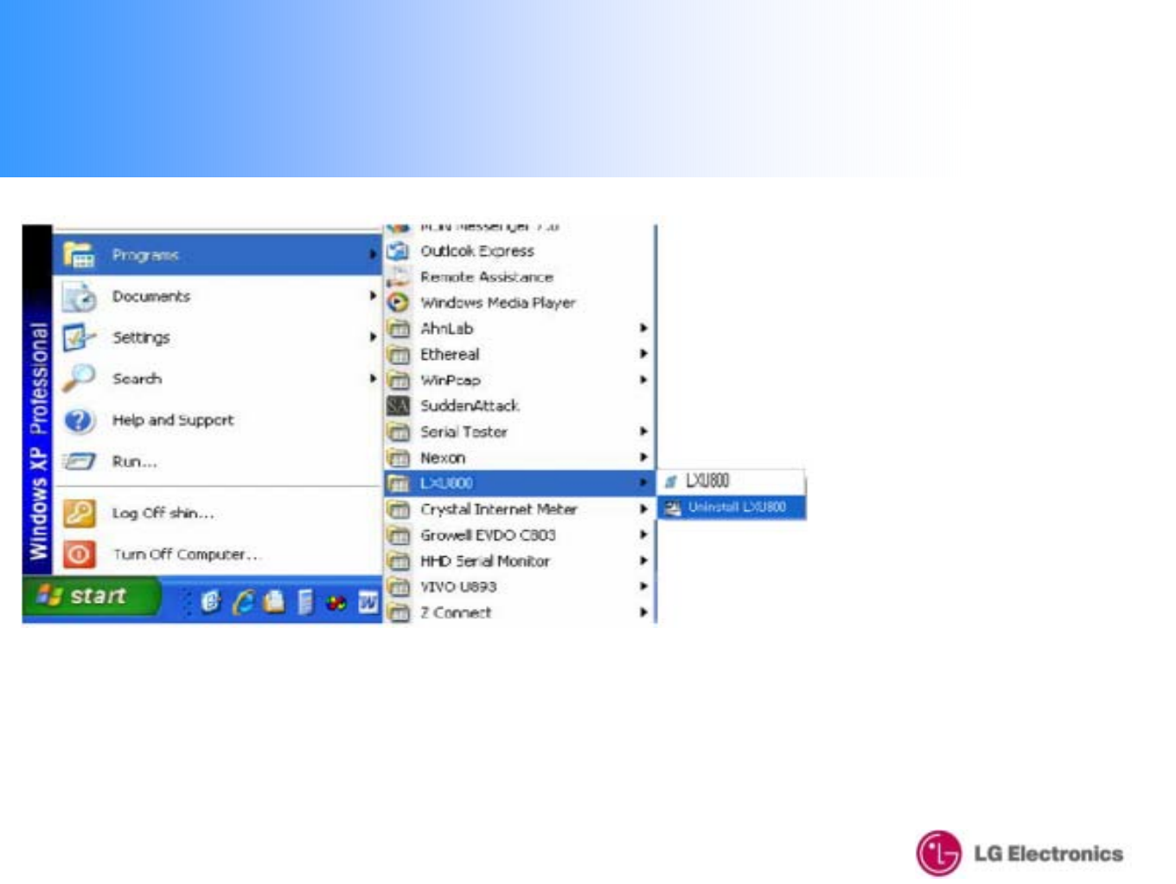Click the white Quick Launch icon before Internet Explorer
1176x884 pixels.
tap(211, 602)
